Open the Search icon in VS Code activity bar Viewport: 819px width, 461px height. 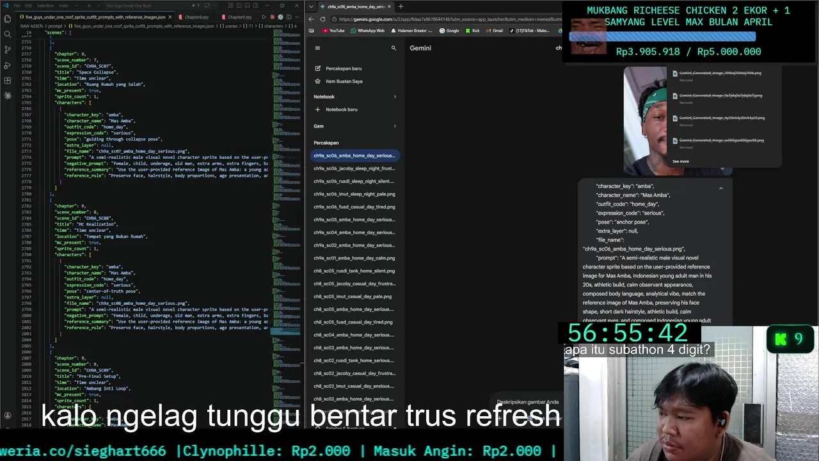pos(8,34)
